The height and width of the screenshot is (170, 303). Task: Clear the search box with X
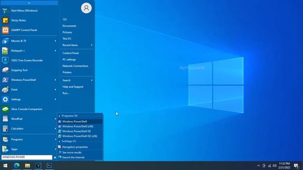55,157
